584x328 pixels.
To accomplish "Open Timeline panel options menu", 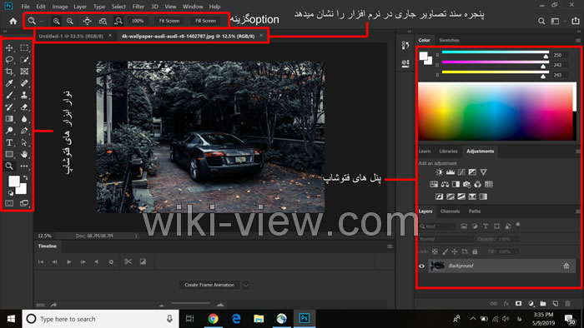I will pos(390,246).
